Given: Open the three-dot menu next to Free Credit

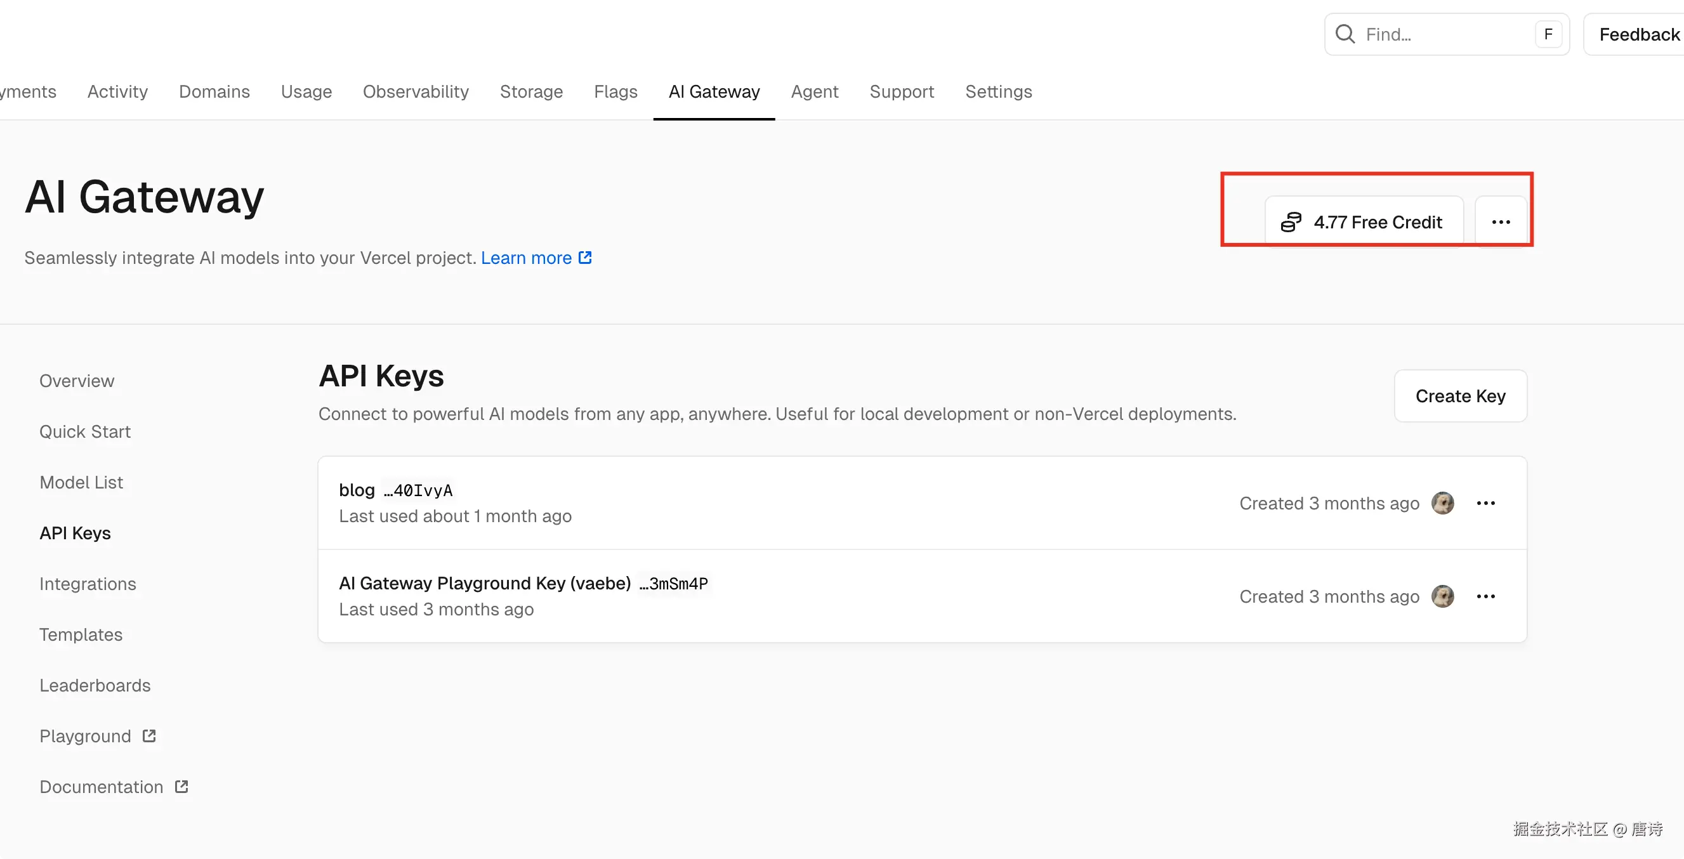Looking at the screenshot, I should pyautogui.click(x=1501, y=222).
